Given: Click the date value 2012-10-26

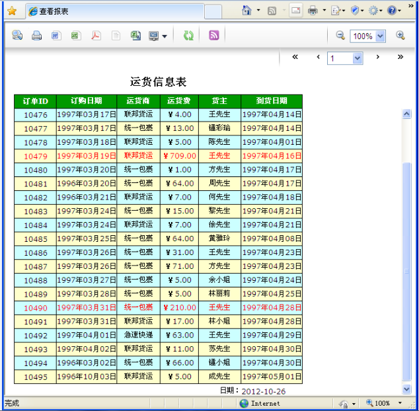Looking at the screenshot, I should [x=264, y=391].
